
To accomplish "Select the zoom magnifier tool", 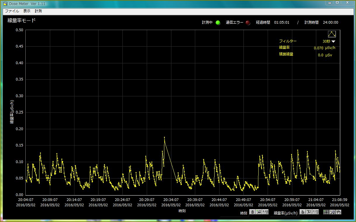I will [x=332, y=212].
